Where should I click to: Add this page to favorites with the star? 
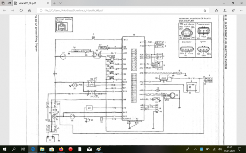[x=205, y=10]
